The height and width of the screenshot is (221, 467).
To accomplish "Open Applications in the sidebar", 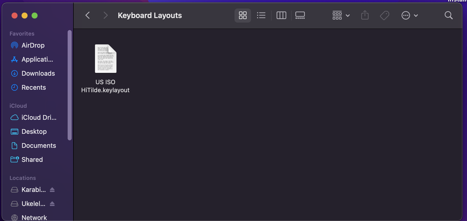I will coord(37,59).
